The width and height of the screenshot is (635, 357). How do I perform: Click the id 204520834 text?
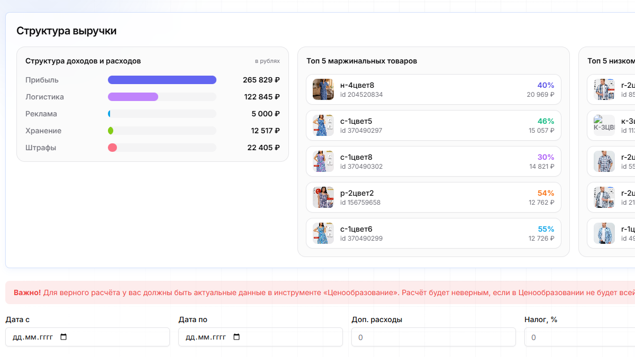pyautogui.click(x=361, y=95)
